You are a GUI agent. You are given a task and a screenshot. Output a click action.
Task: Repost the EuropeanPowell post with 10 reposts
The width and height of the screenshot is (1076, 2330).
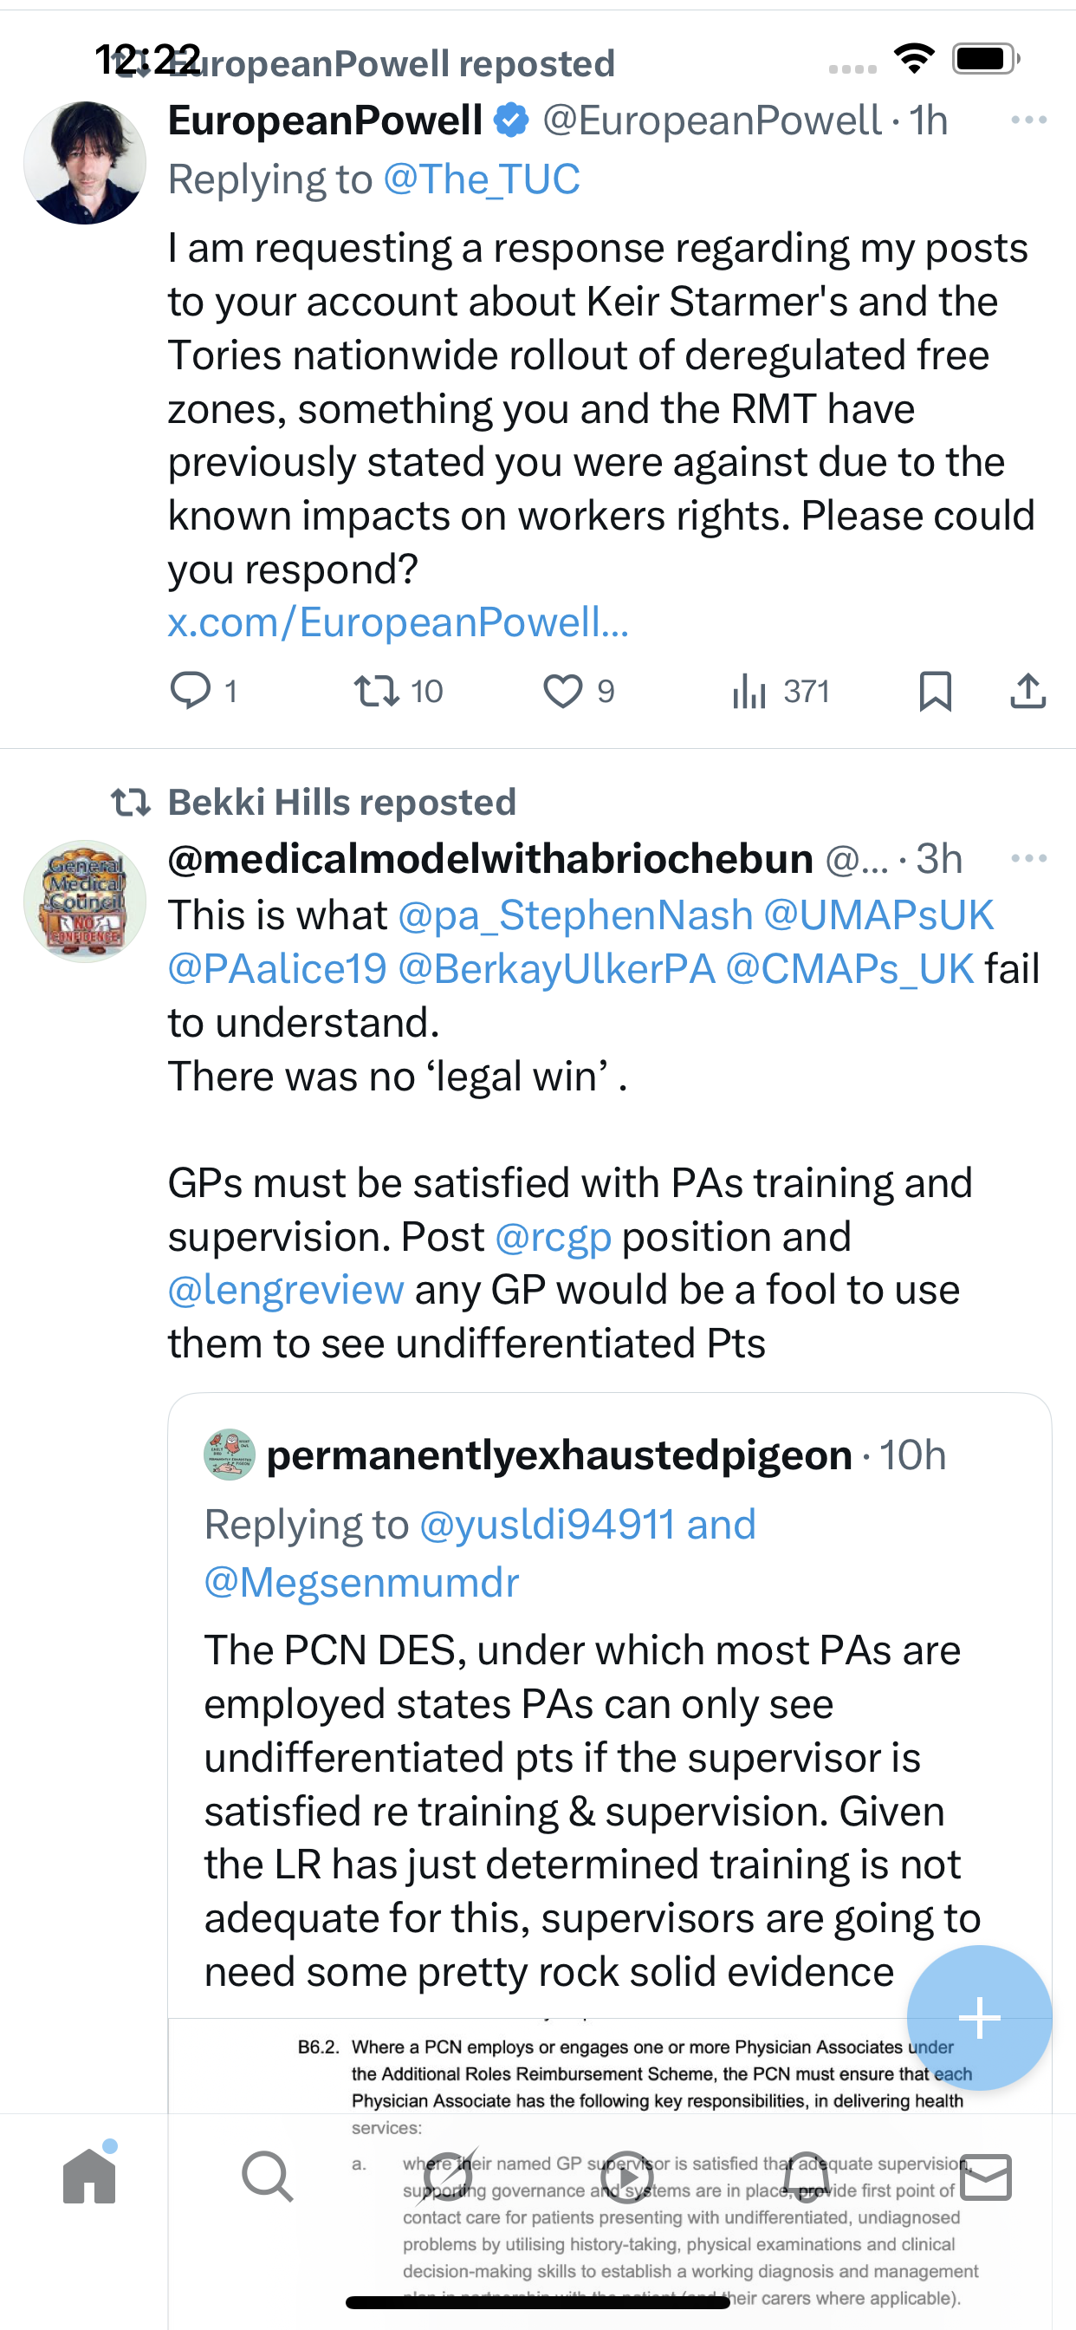click(377, 692)
